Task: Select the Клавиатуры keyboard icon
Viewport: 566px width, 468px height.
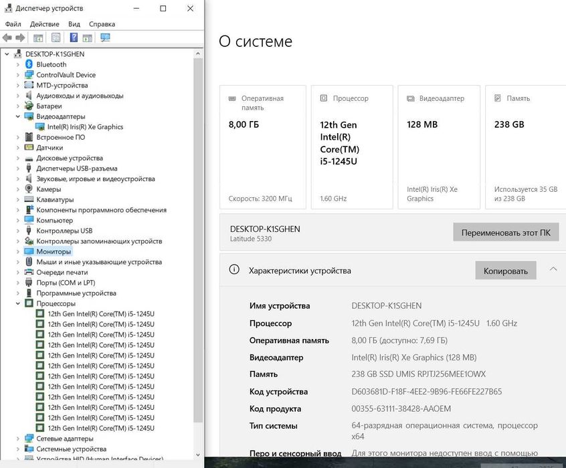Action: (x=29, y=199)
